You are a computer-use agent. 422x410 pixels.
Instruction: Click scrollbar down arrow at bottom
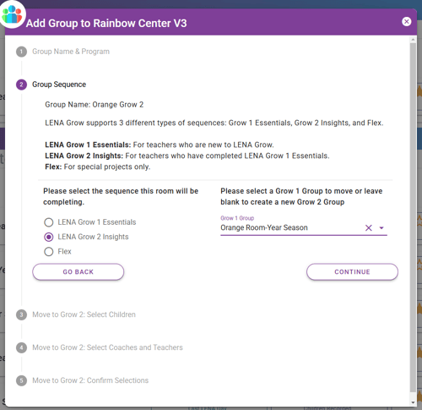click(413, 402)
